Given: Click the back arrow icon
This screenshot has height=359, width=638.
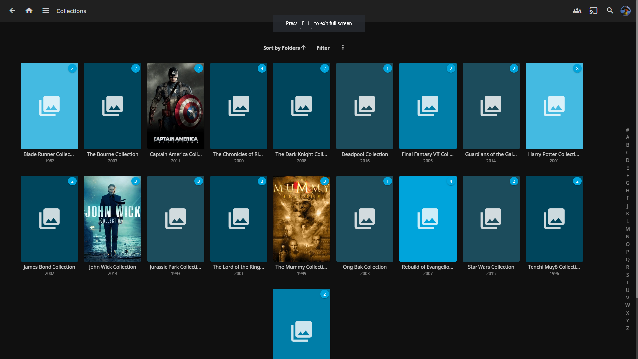Looking at the screenshot, I should [12, 11].
